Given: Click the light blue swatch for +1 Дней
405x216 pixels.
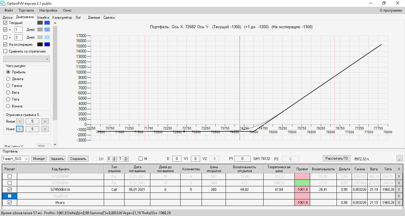Looking at the screenshot, I should pos(47,30).
